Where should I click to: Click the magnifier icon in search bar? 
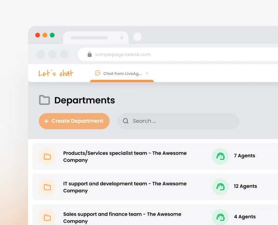125,121
